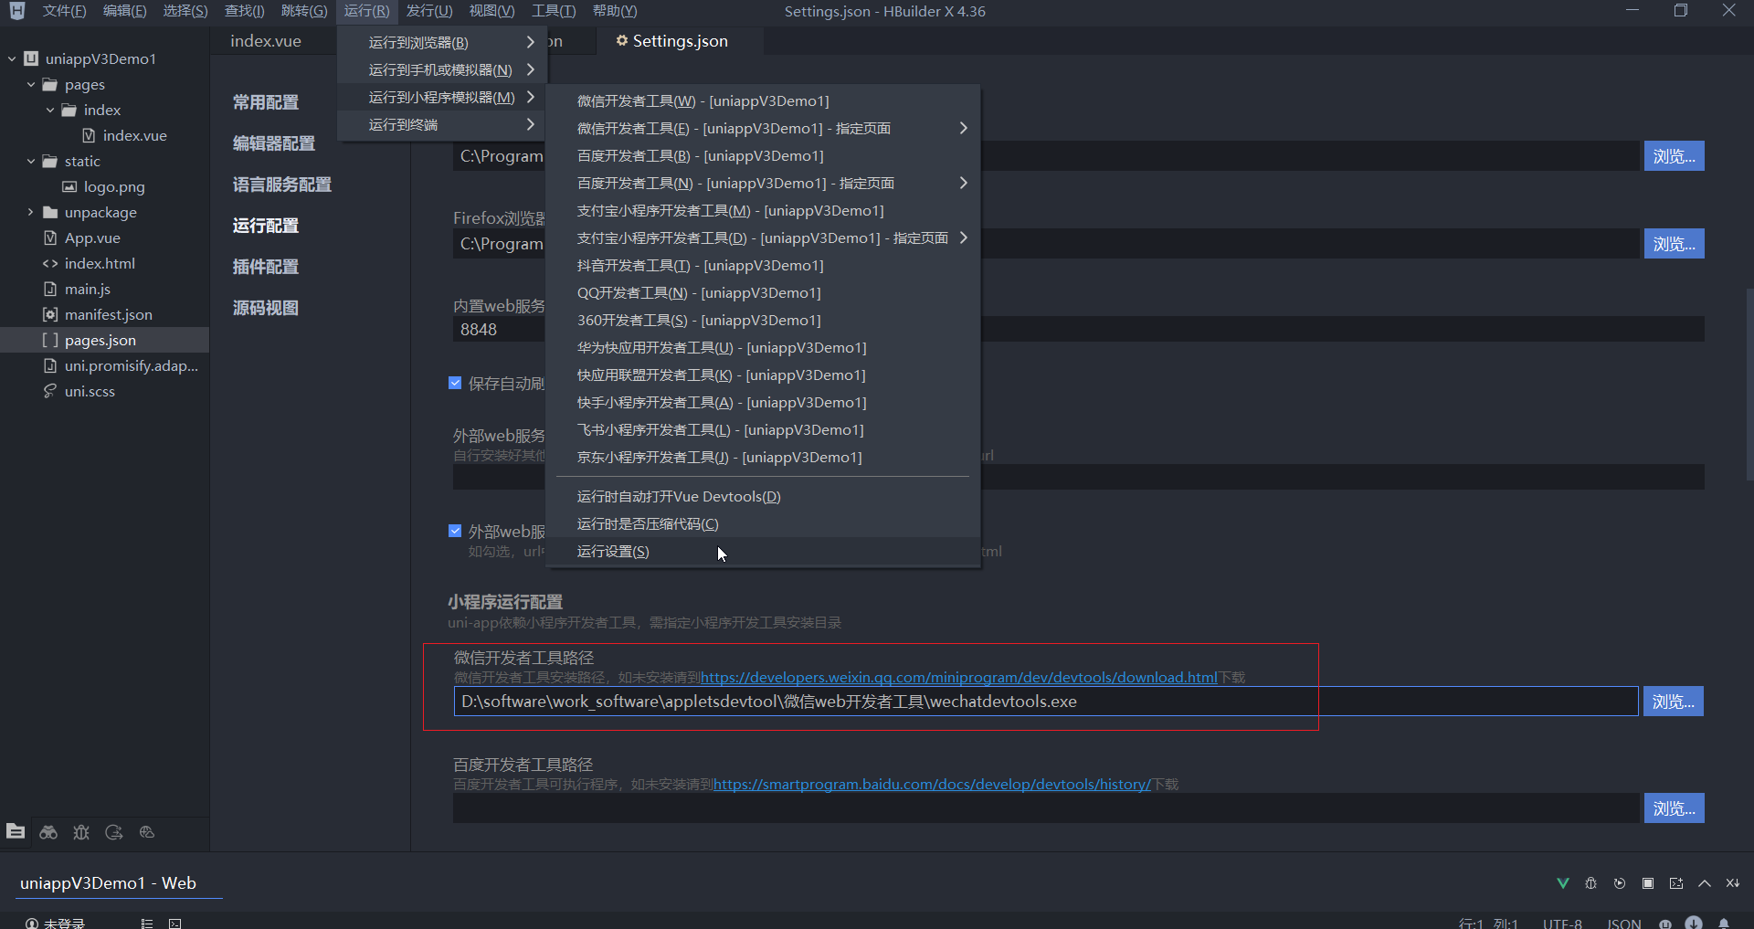The image size is (1754, 929).
Task: Click 浏览 button for Baidu devtools path
Action: tap(1674, 808)
